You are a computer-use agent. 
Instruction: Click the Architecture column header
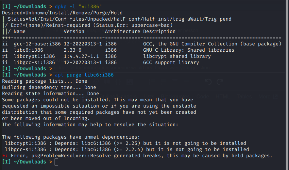(x=122, y=31)
